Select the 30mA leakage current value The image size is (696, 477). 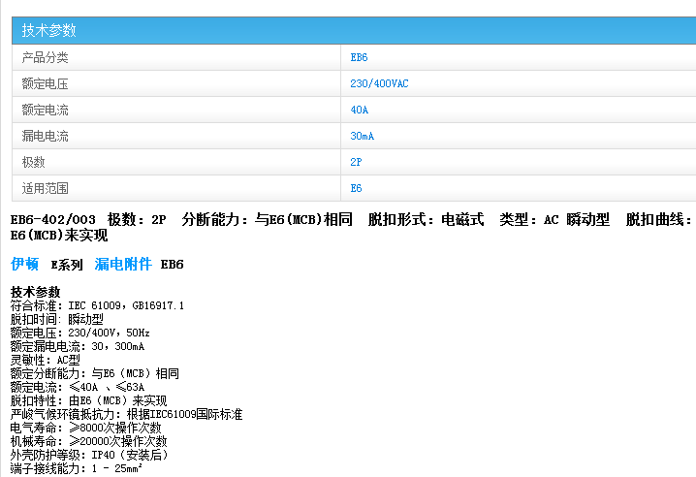[x=362, y=136]
